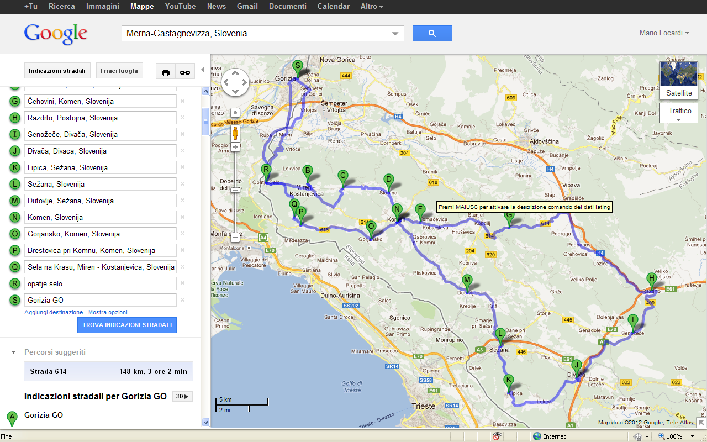Click Mostra opzioni link
The height and width of the screenshot is (442, 707).
click(x=108, y=312)
